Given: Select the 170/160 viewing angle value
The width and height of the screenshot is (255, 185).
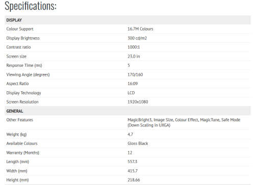Looking at the screenshot, I should click(x=135, y=74).
